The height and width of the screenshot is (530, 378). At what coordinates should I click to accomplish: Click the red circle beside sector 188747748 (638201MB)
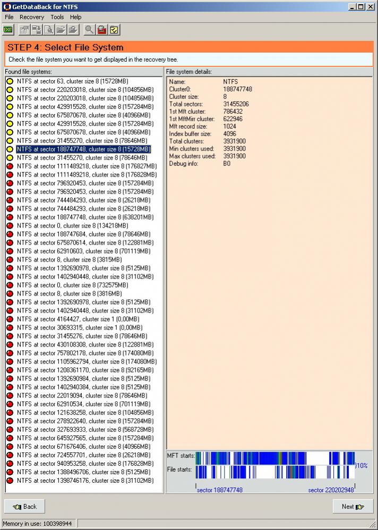point(10,217)
